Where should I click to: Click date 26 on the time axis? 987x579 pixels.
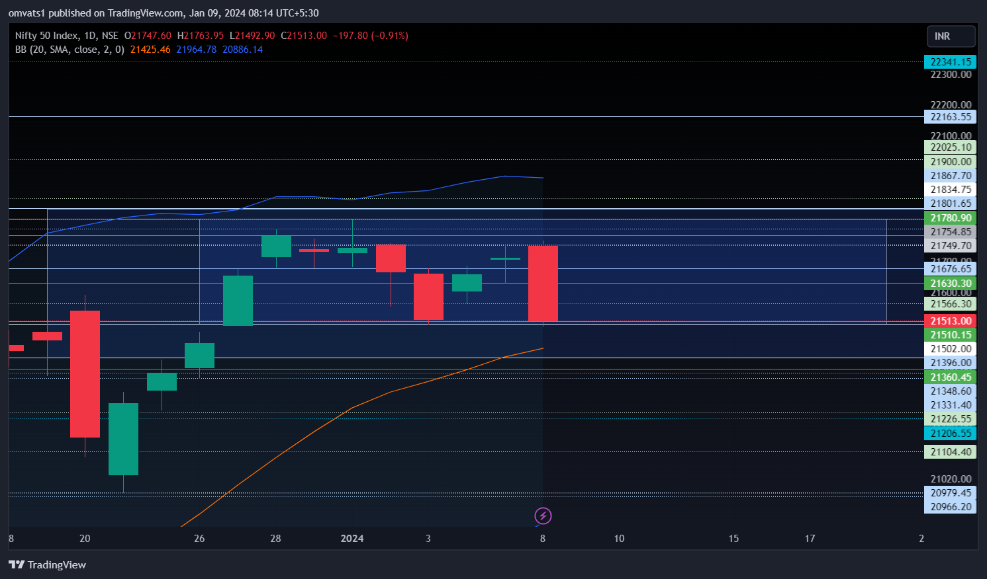coord(199,539)
